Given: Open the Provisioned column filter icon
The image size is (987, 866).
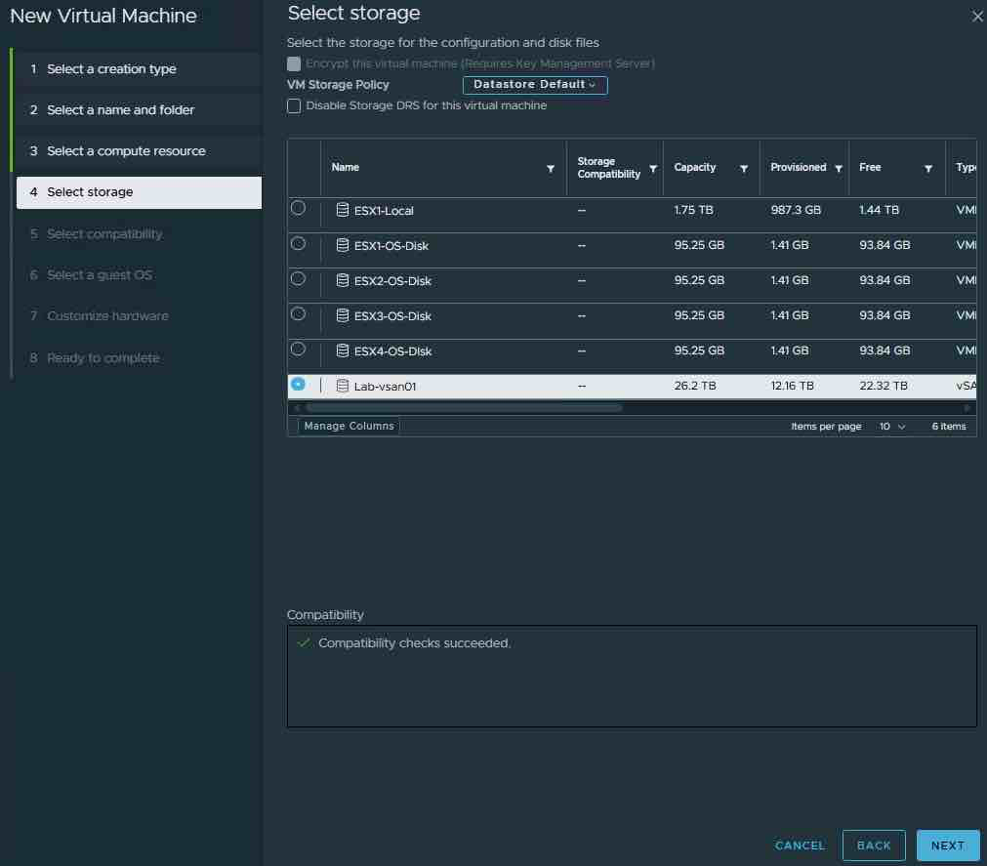Looking at the screenshot, I should [838, 169].
